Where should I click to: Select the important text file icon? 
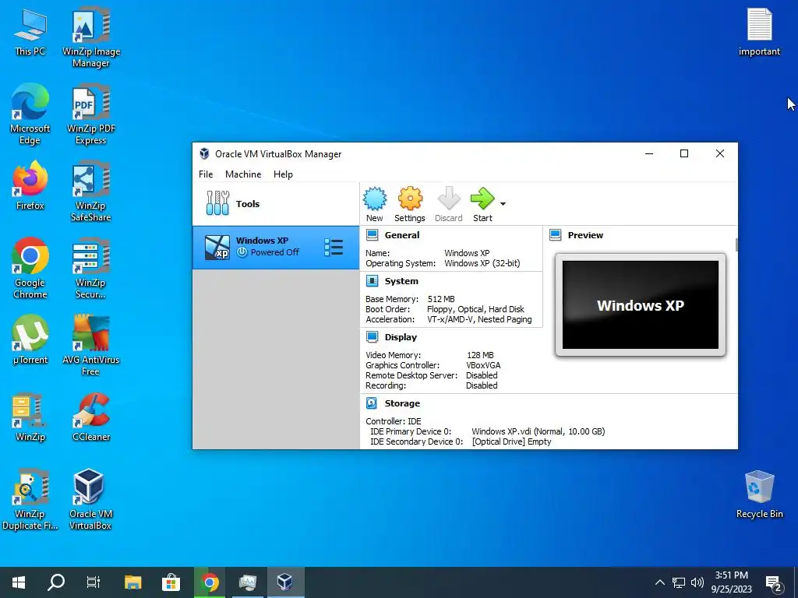click(759, 32)
